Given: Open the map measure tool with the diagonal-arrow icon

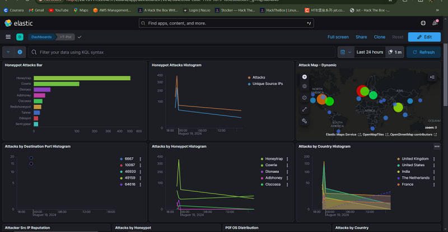Looking at the screenshot, I should pyautogui.click(x=305, y=109).
